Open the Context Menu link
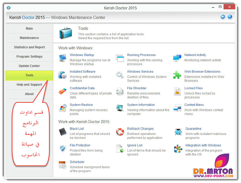This screenshot has height=183, width=241. (x=194, y=105)
